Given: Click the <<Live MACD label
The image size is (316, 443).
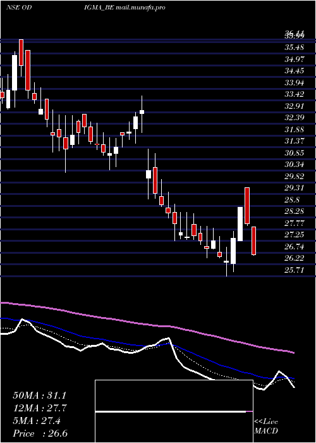Looking at the screenshot, I should click(266, 427).
